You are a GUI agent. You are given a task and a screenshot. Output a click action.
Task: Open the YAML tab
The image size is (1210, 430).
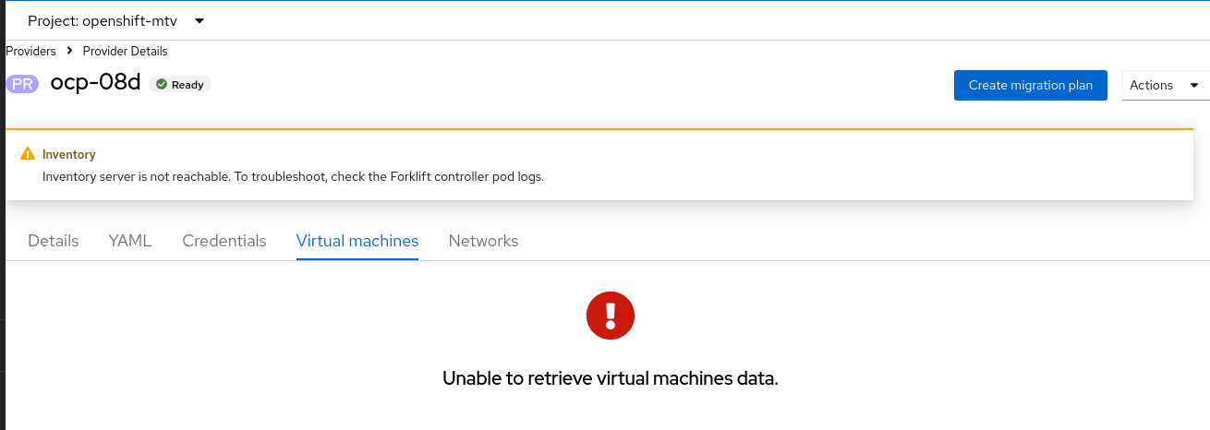pos(130,241)
